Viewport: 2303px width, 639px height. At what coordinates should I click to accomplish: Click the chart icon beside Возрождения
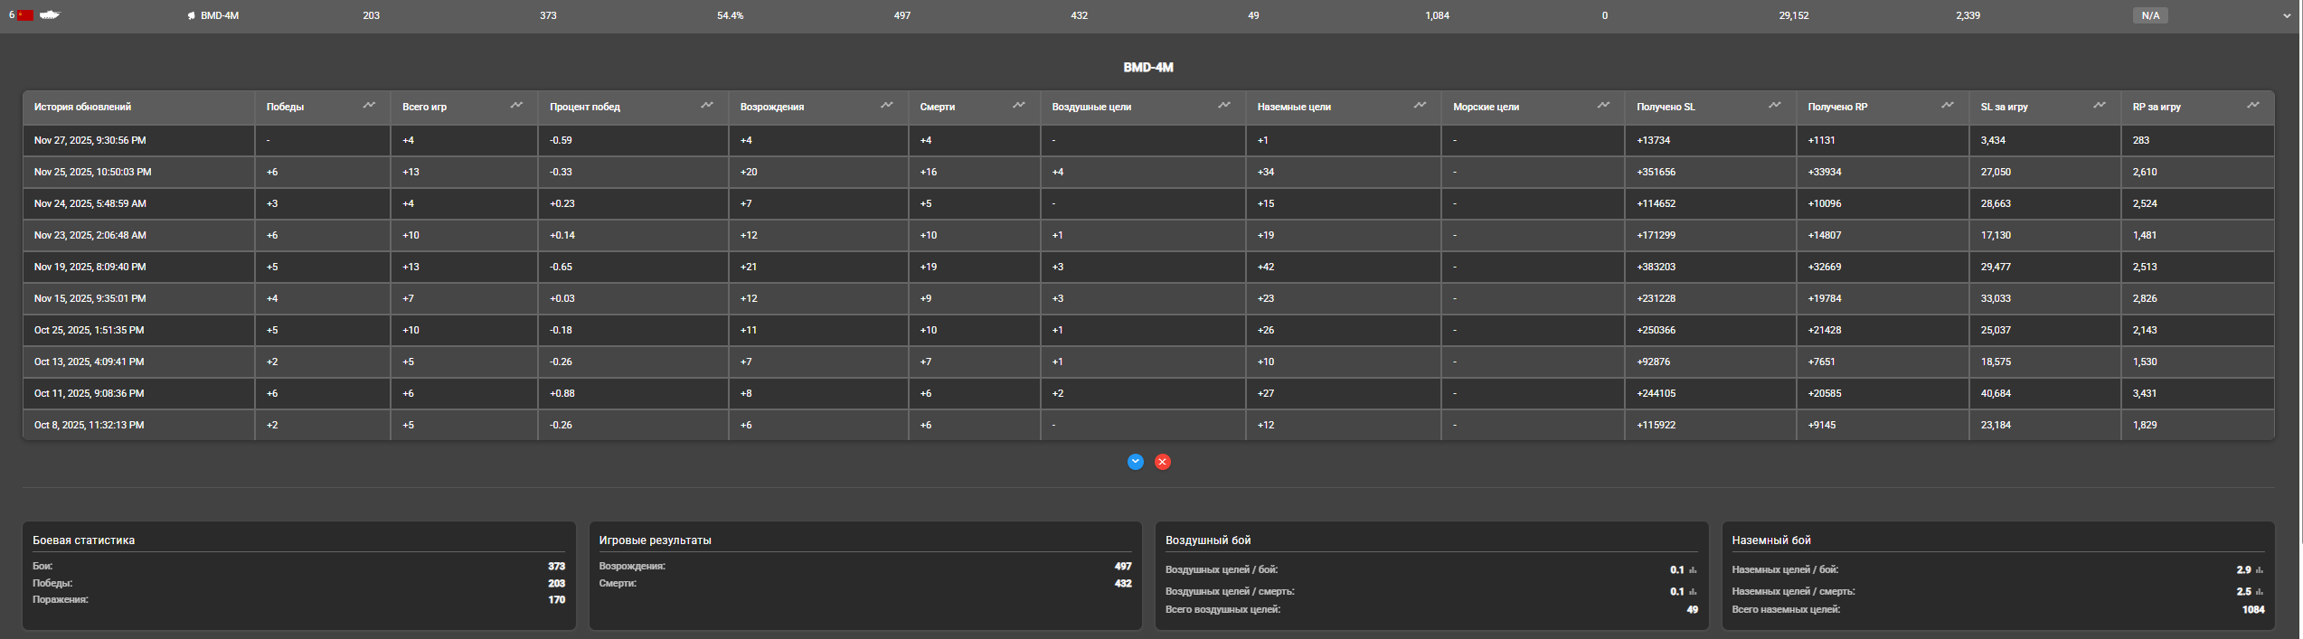click(887, 106)
